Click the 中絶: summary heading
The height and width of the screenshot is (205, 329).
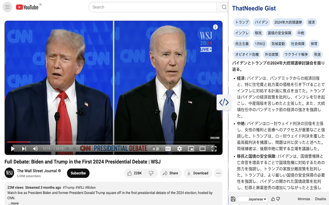(242, 124)
